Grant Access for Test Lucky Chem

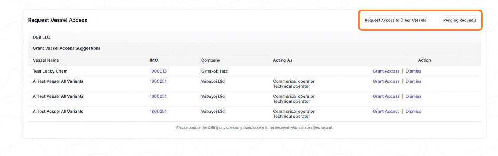(386, 71)
